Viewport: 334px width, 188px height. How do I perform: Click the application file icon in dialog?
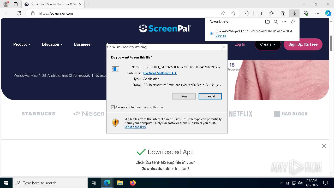point(115,69)
